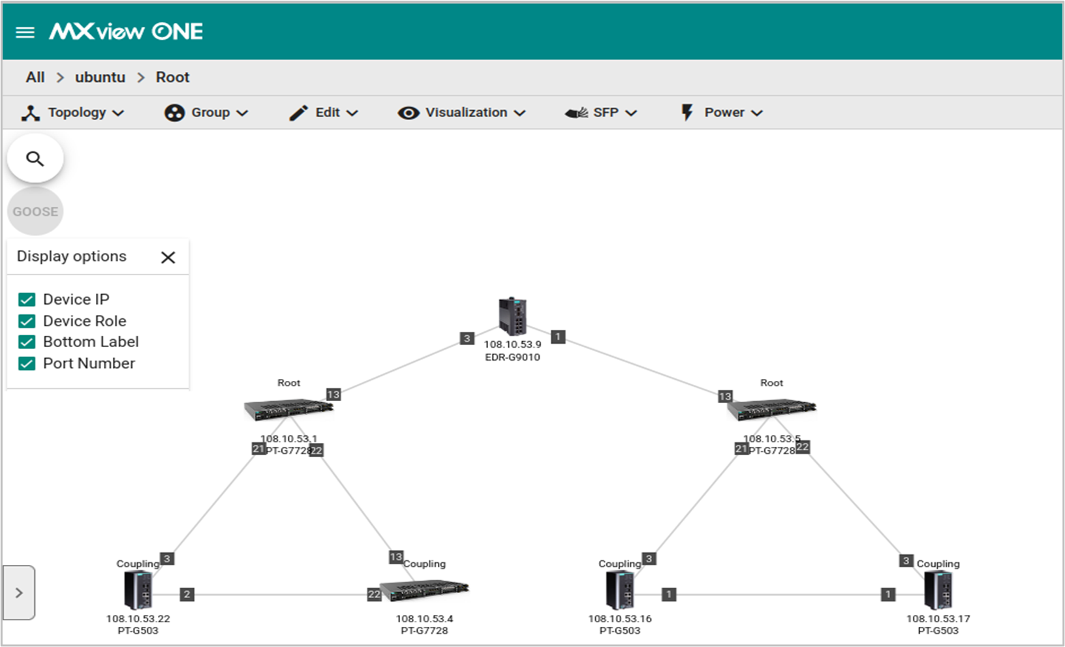
Task: Close the Display options panel
Action: pyautogui.click(x=168, y=258)
